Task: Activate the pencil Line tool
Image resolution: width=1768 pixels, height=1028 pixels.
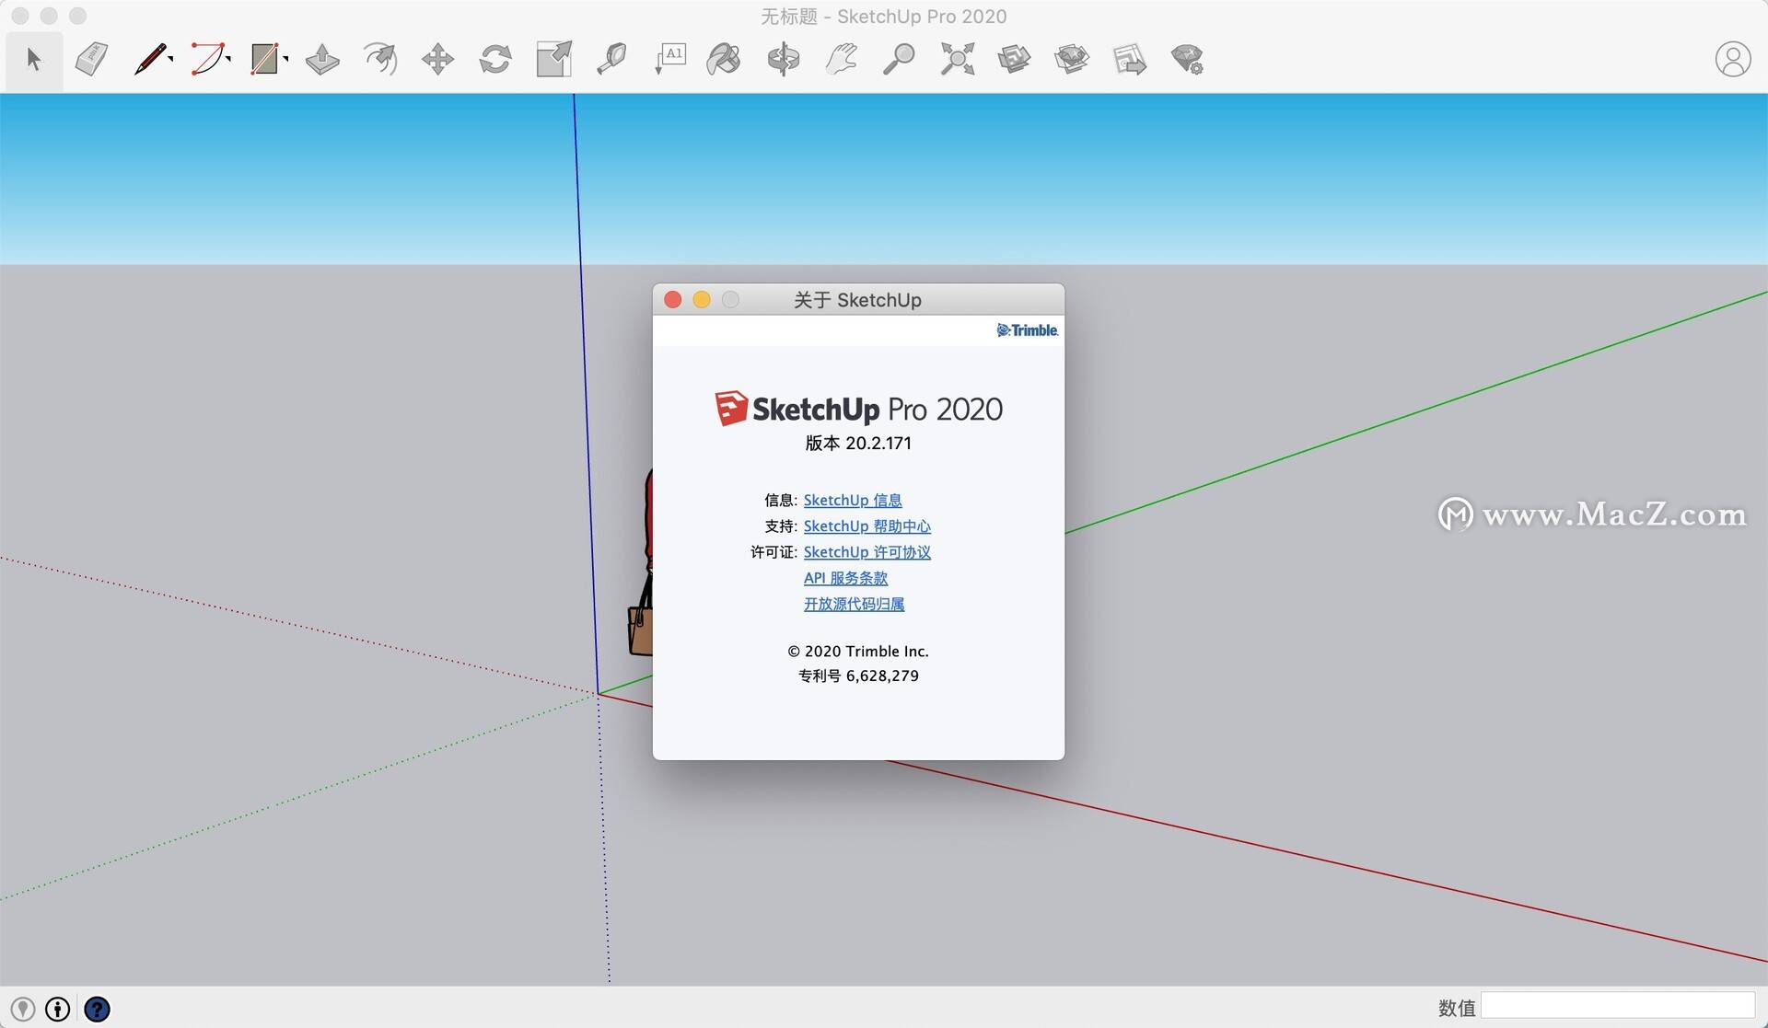Action: coord(149,60)
